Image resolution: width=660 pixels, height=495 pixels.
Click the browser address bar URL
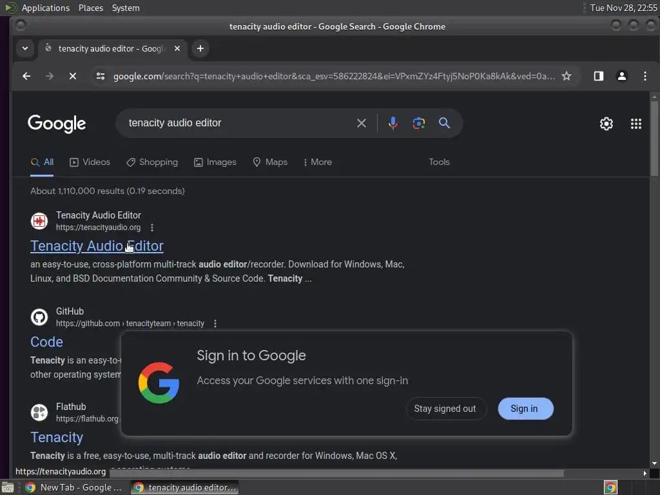coord(335,76)
